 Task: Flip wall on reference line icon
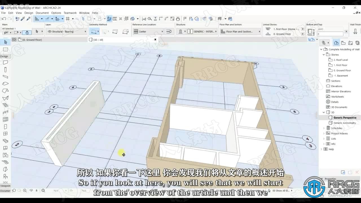[x=169, y=32]
